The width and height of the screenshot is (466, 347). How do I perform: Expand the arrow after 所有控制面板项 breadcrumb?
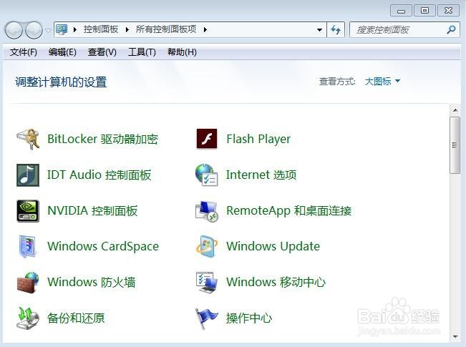205,30
